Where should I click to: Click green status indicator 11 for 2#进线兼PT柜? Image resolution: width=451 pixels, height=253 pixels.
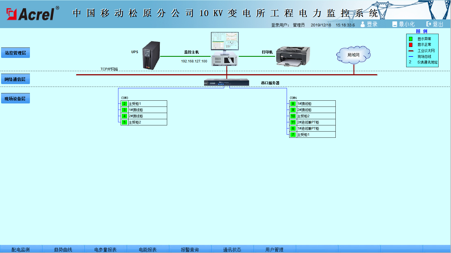pyautogui.click(x=293, y=122)
